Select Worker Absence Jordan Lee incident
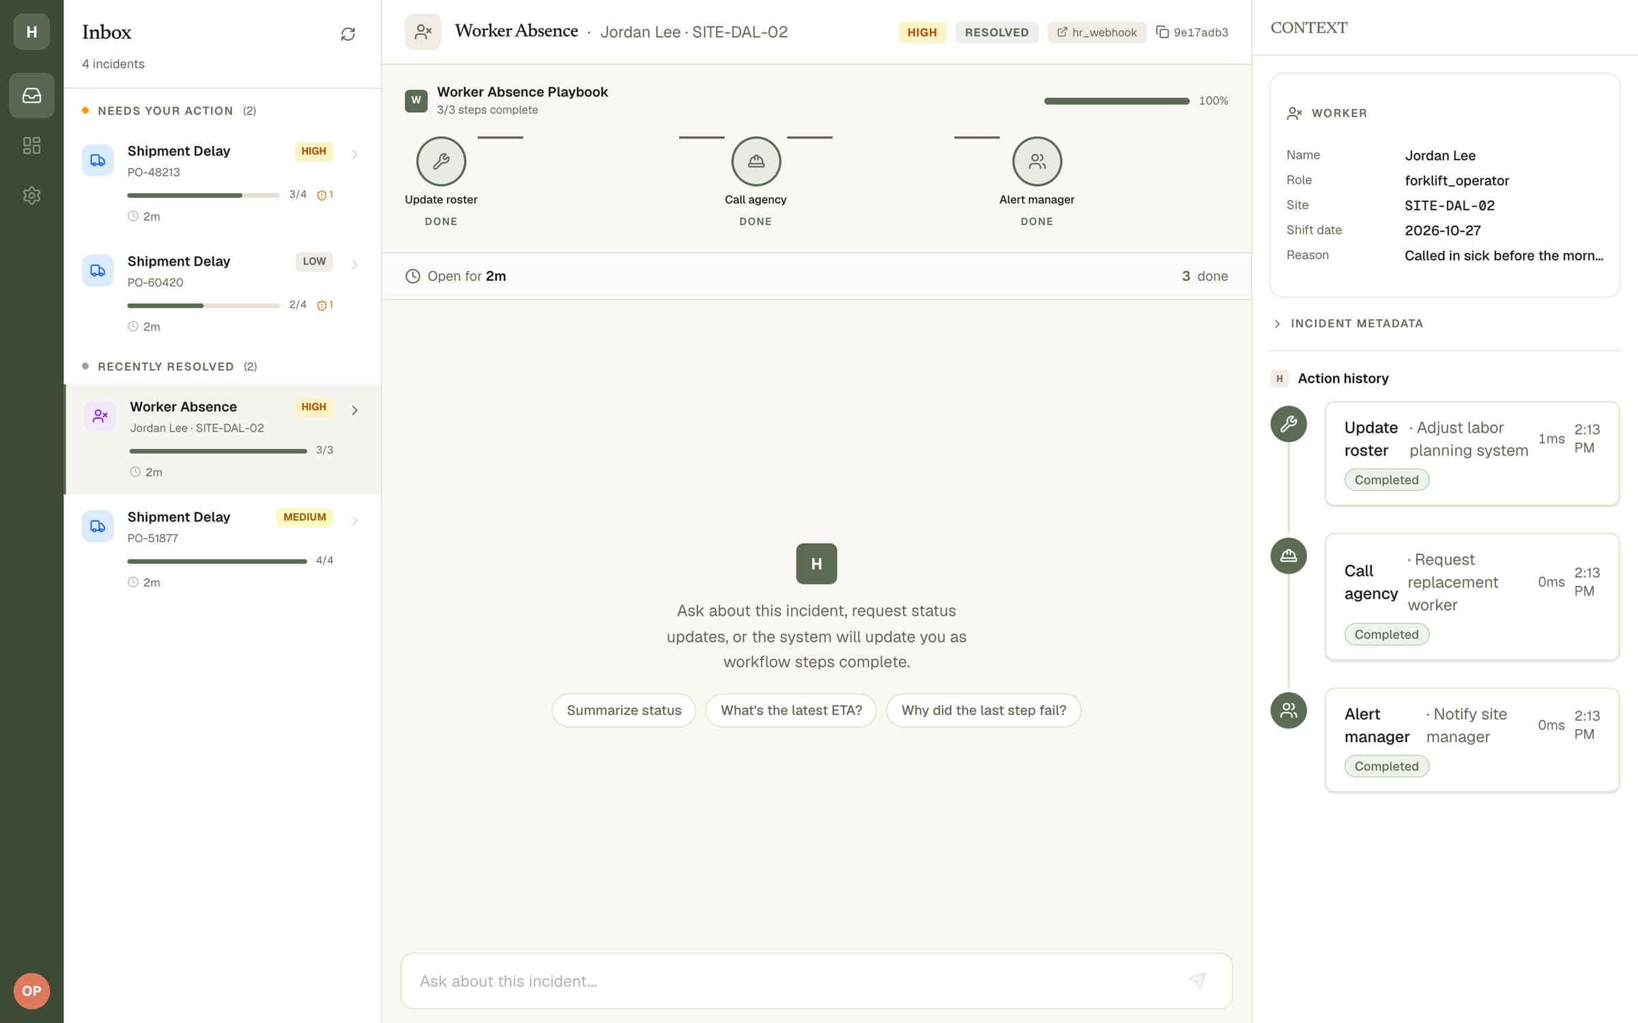The image size is (1638, 1023). [x=222, y=439]
